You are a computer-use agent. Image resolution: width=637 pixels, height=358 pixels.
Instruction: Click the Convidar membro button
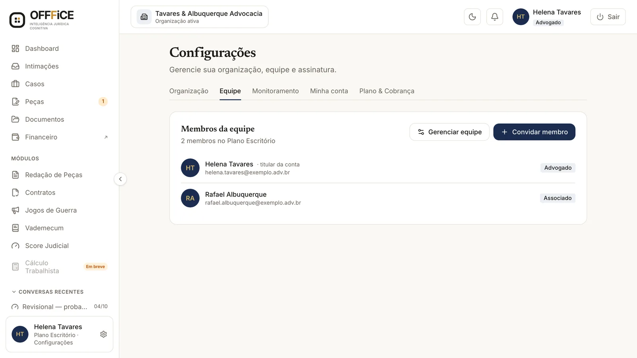534,132
